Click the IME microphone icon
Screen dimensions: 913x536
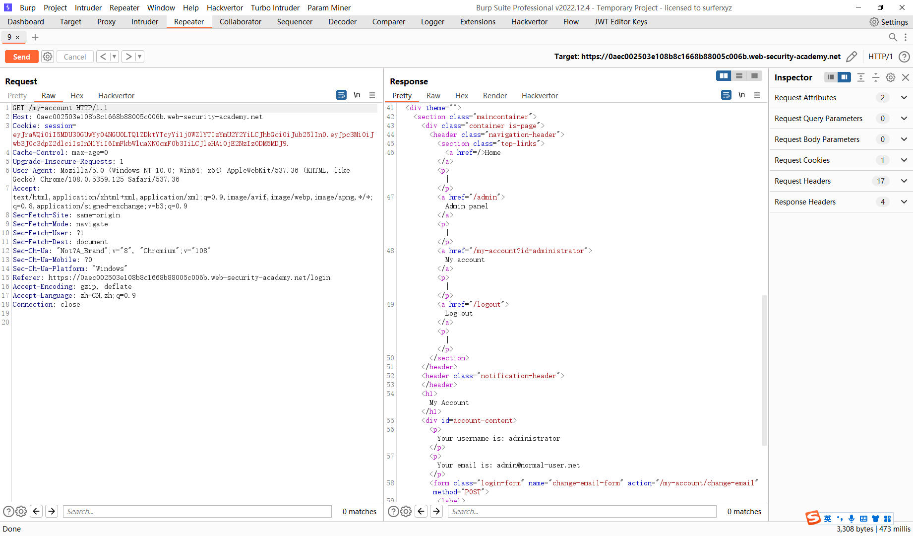(852, 519)
